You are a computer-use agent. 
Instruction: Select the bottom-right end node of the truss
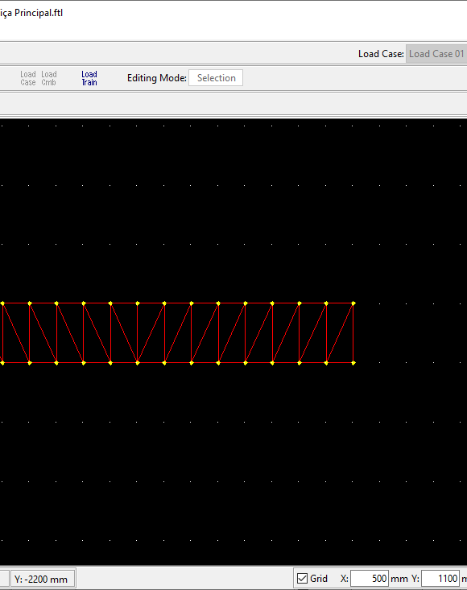353,363
